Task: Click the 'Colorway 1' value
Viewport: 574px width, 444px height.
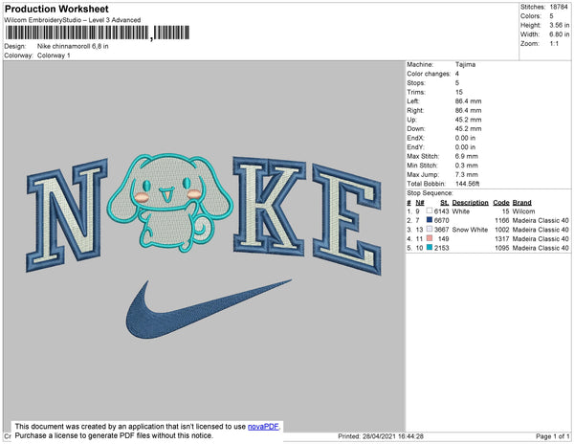Action: click(54, 55)
